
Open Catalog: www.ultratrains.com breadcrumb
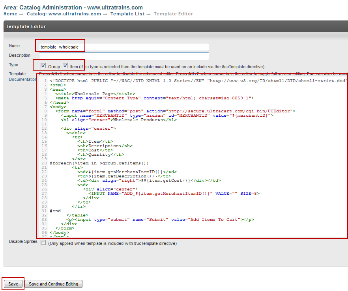[64, 14]
